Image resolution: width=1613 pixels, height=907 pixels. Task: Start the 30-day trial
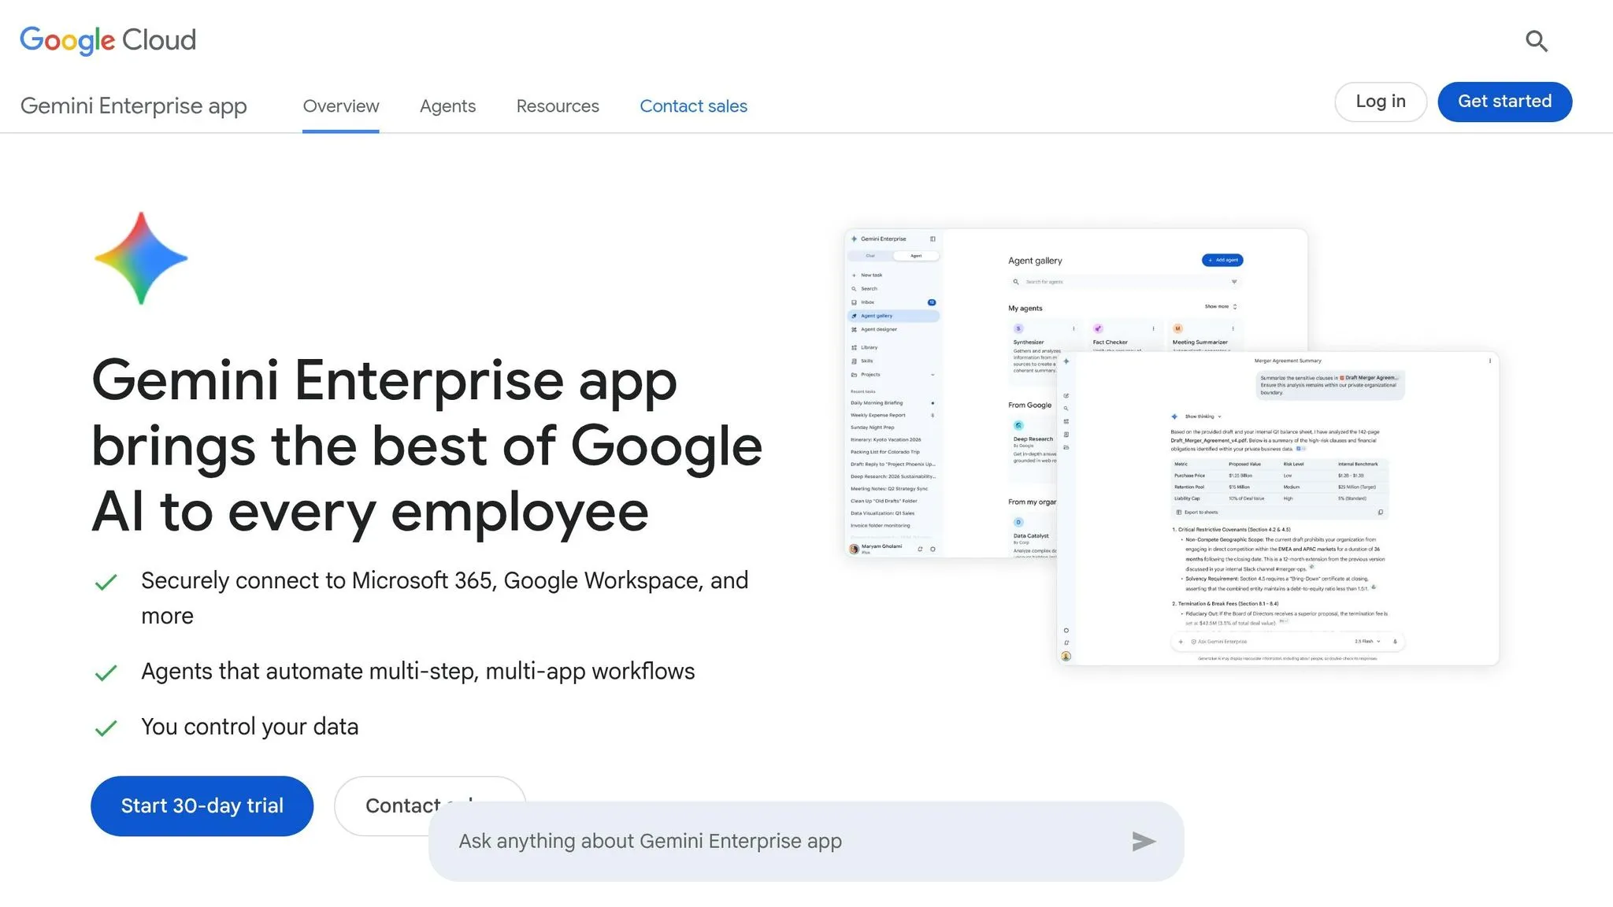point(202,806)
